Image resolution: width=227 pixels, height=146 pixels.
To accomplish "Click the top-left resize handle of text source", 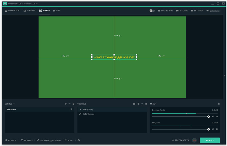I will point(92,55).
